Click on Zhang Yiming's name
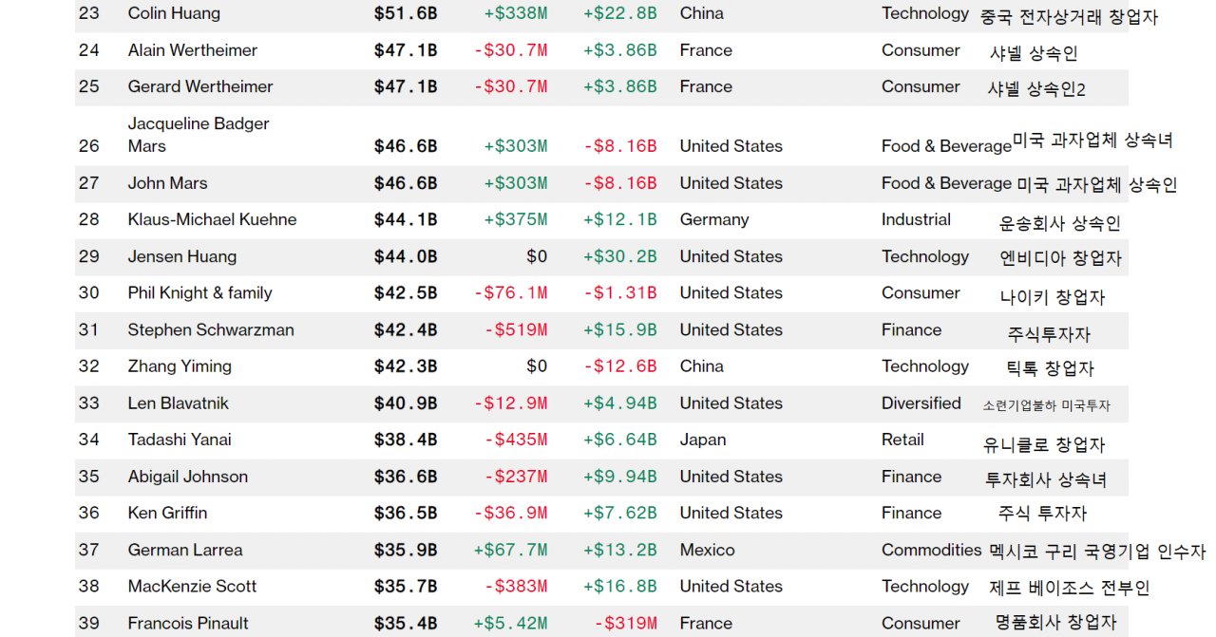Image resolution: width=1216 pixels, height=637 pixels. click(x=180, y=366)
